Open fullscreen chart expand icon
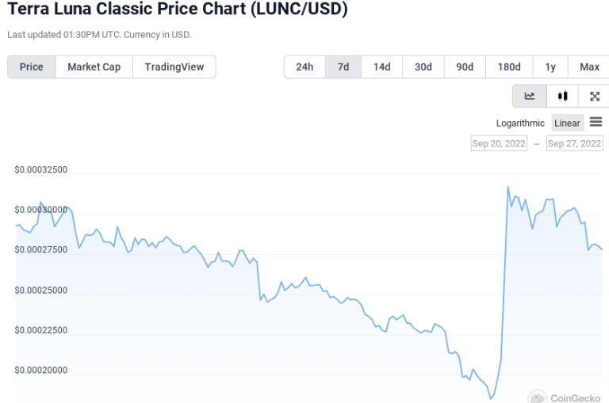Viewport: 609px width, 403px height. coord(595,97)
